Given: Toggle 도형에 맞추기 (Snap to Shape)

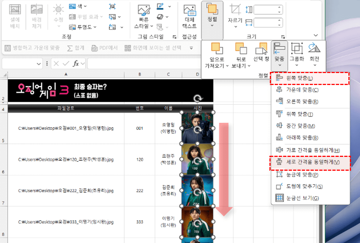Looking at the screenshot, I should 299,186.
